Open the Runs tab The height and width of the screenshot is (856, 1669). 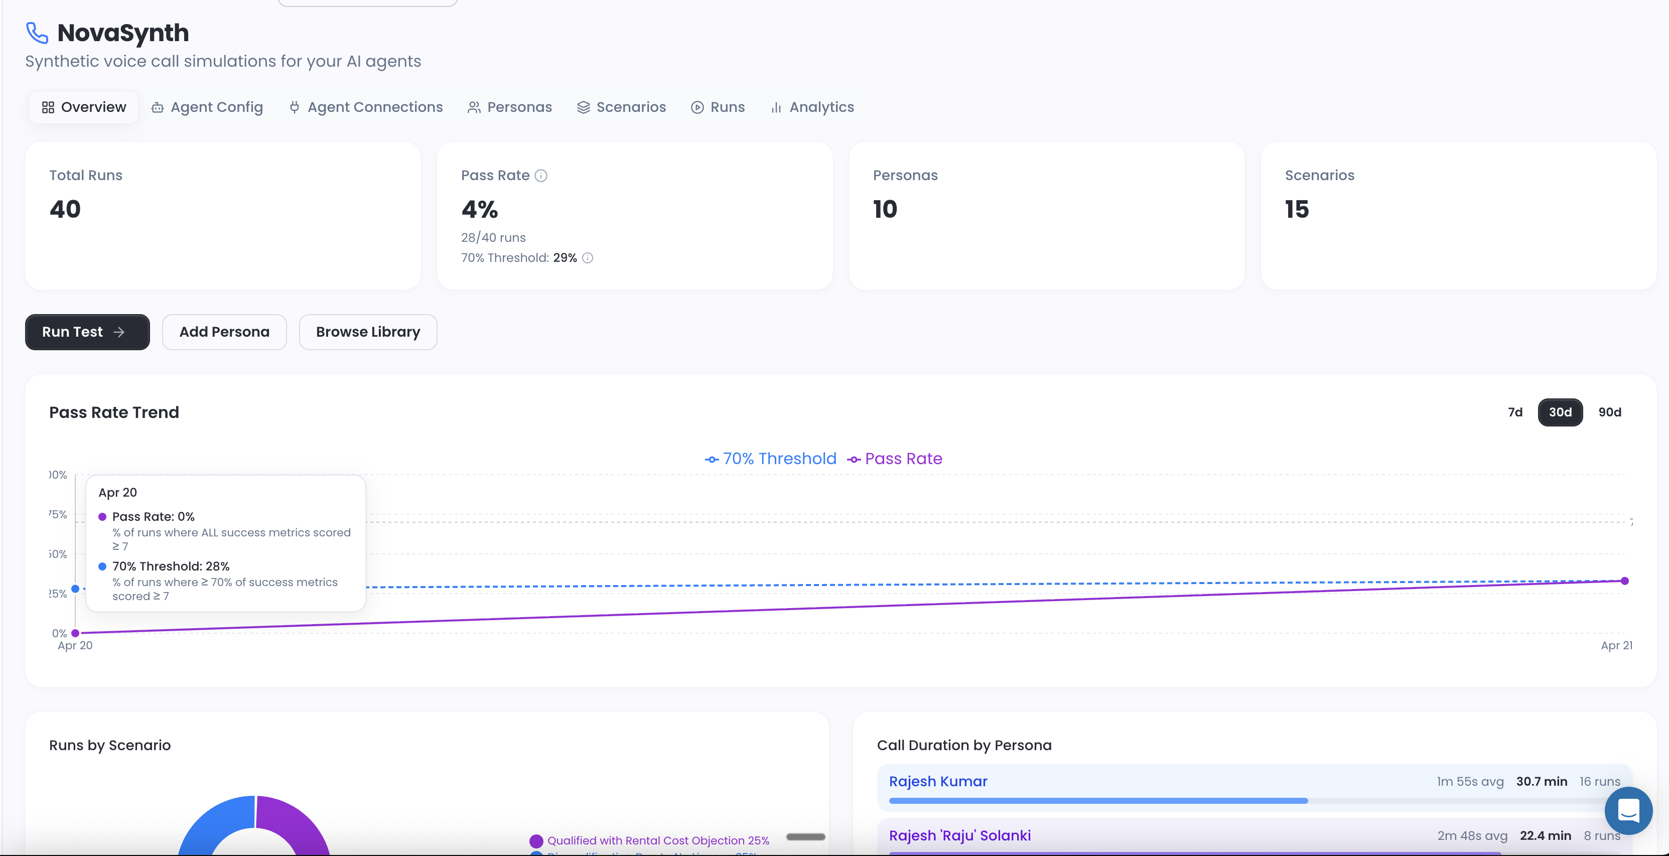[x=718, y=107]
